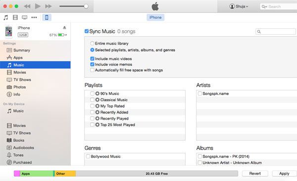Check the Songspk.name - PK (2014) album
Screen dimensions: 297x181
click(x=199, y=156)
